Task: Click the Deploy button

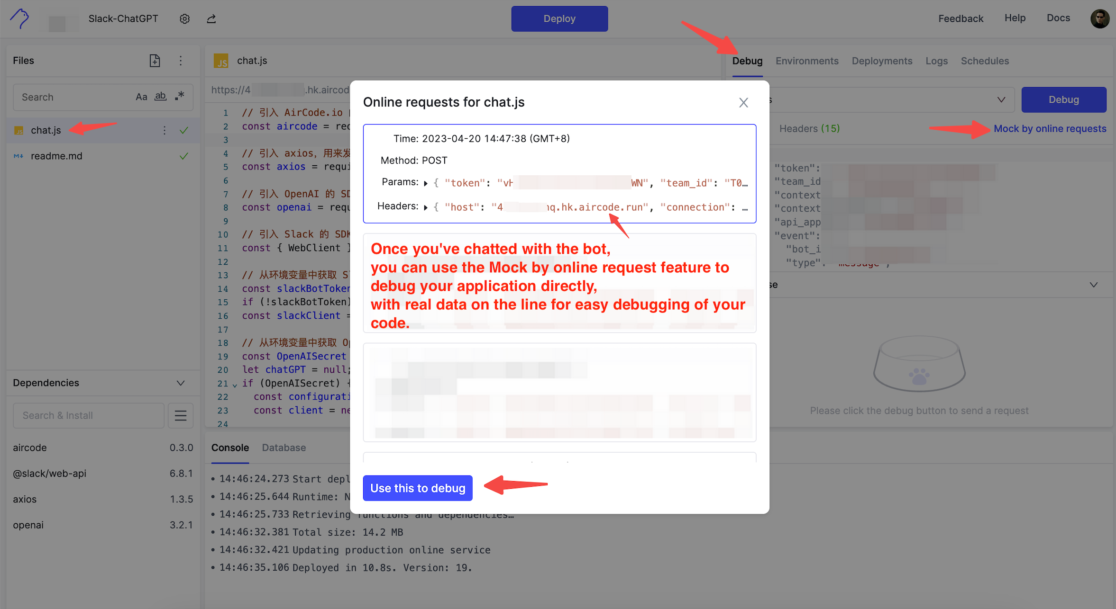Action: click(x=559, y=19)
